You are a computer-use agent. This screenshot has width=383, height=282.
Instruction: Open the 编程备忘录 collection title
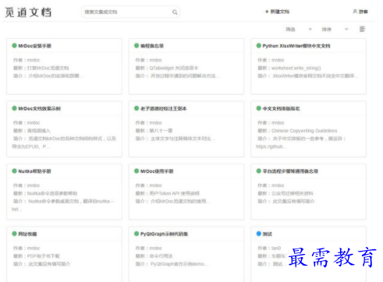click(x=152, y=46)
